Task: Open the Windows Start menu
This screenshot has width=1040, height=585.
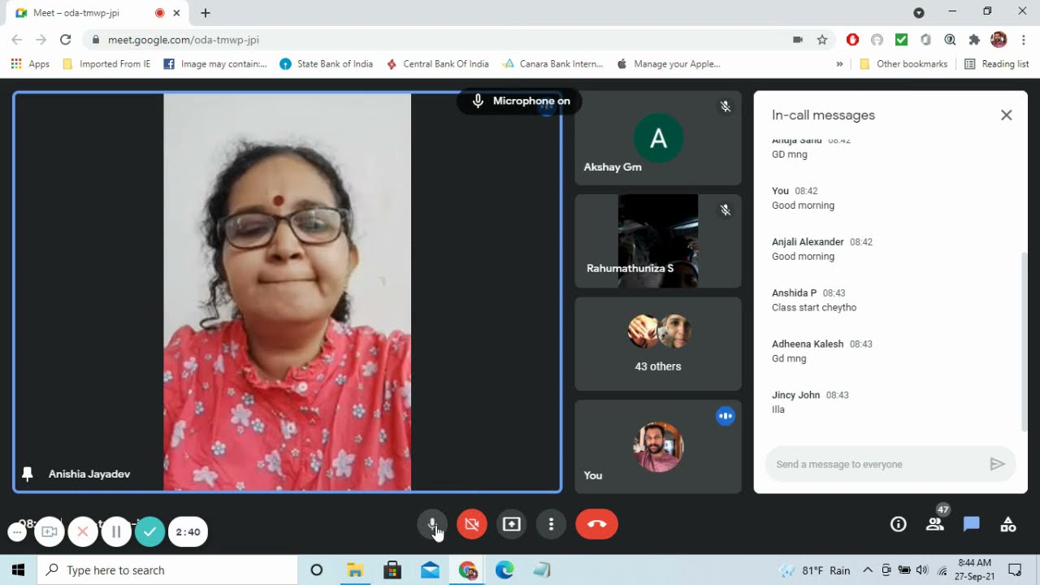Action: coord(18,570)
